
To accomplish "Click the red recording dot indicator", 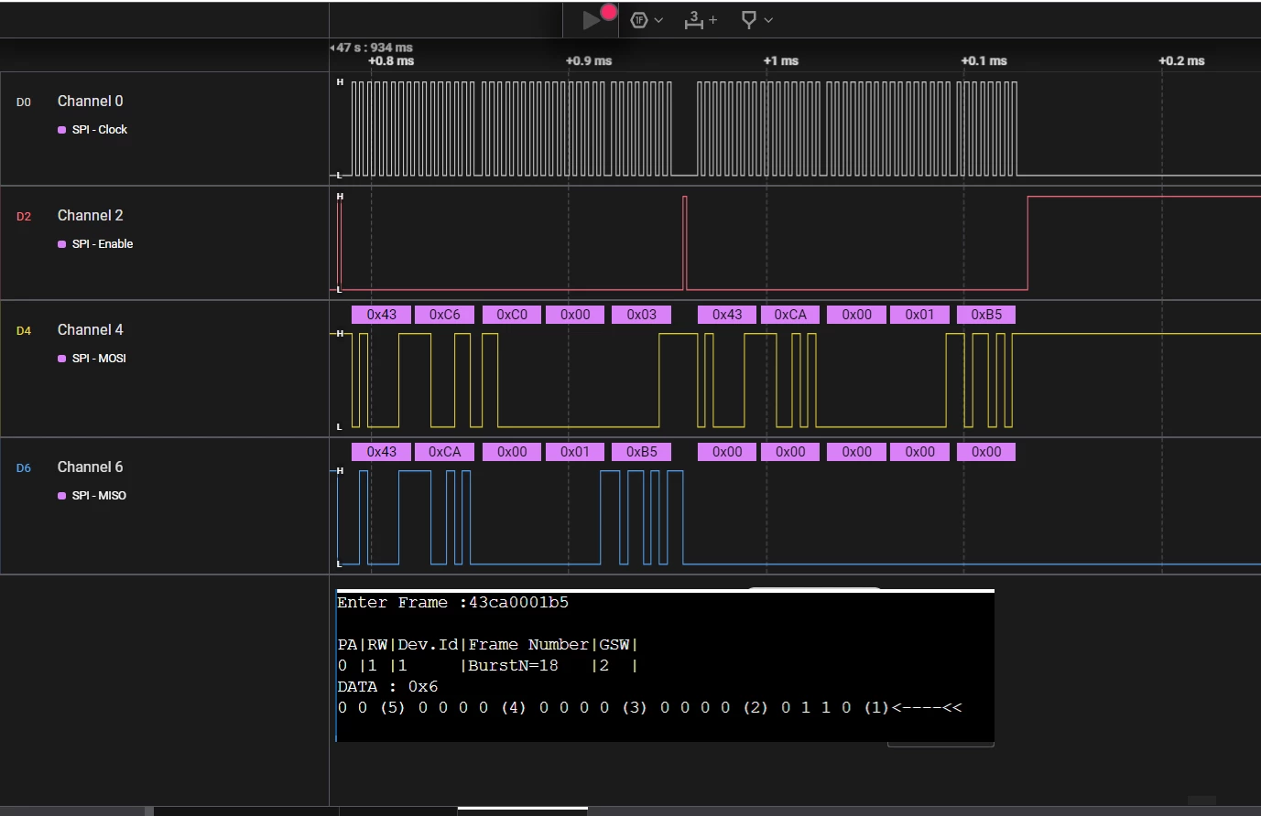I will (x=609, y=12).
